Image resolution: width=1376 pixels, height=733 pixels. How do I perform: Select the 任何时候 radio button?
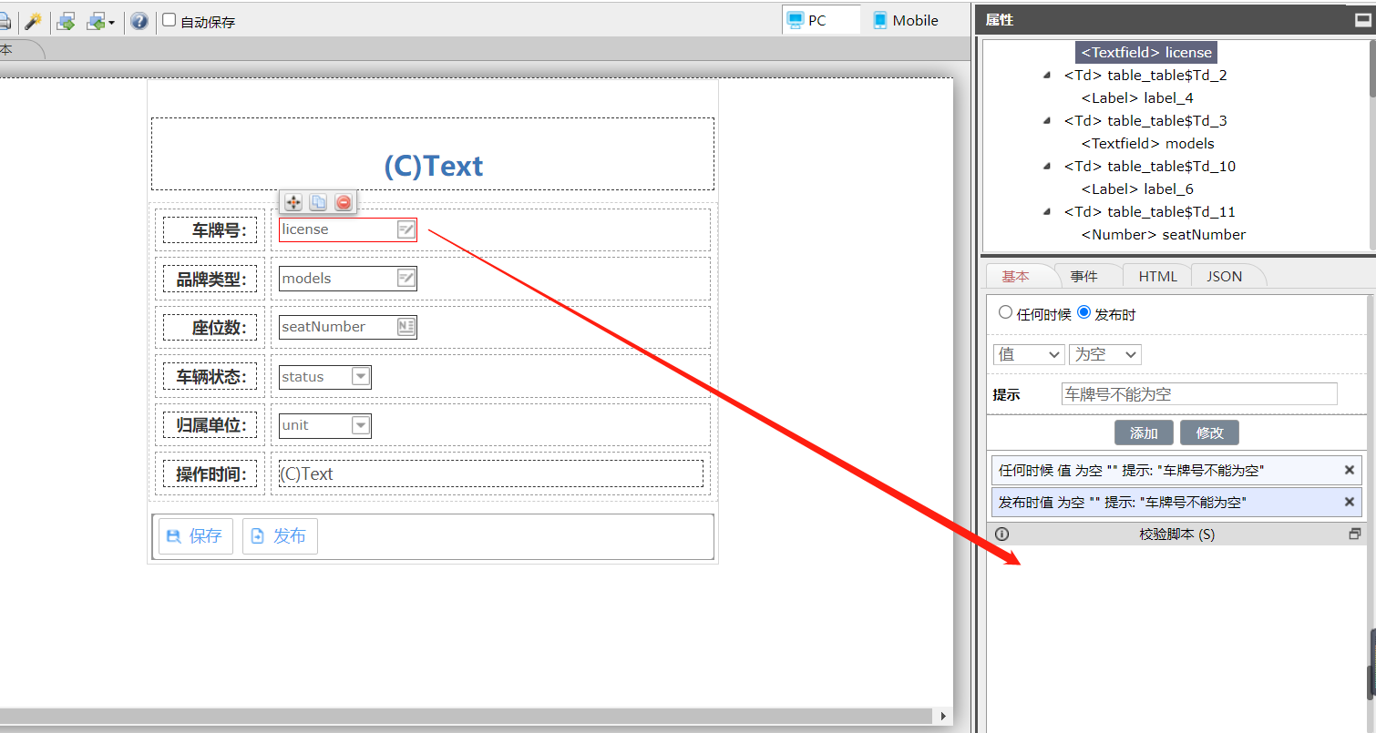(1005, 312)
